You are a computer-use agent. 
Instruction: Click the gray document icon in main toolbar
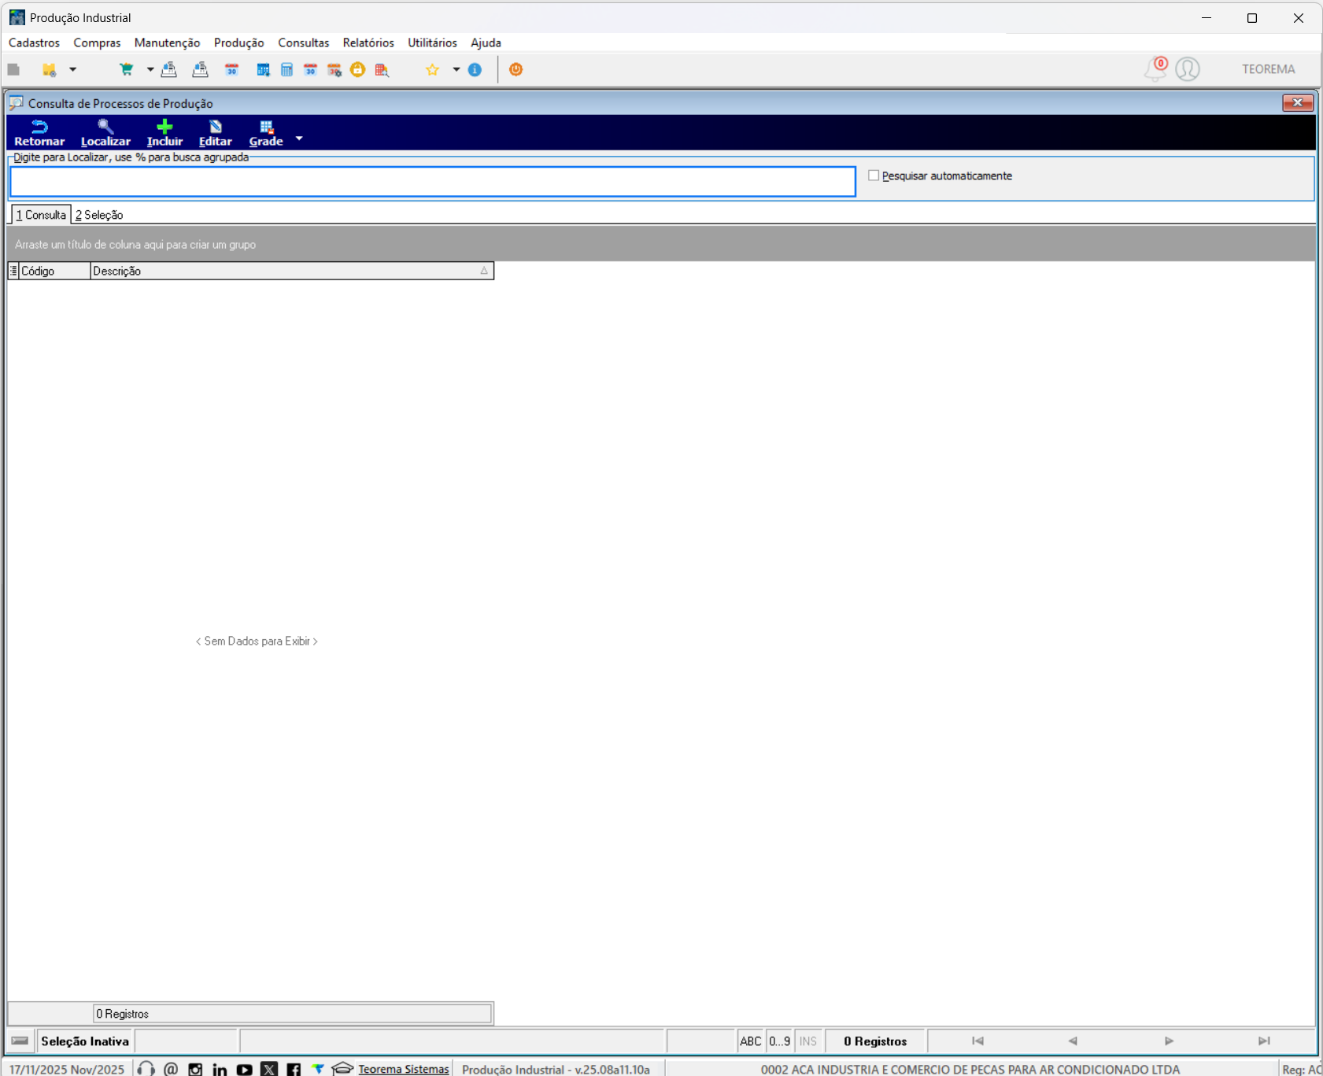13,69
